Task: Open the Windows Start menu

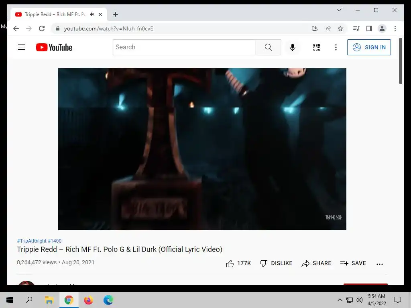Action: [10, 300]
